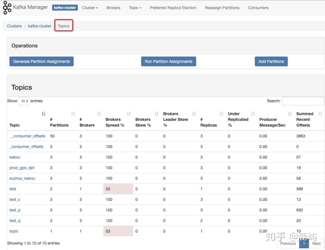
Task: Click offsets value 692 in test_p row
Action: [x=300, y=210]
